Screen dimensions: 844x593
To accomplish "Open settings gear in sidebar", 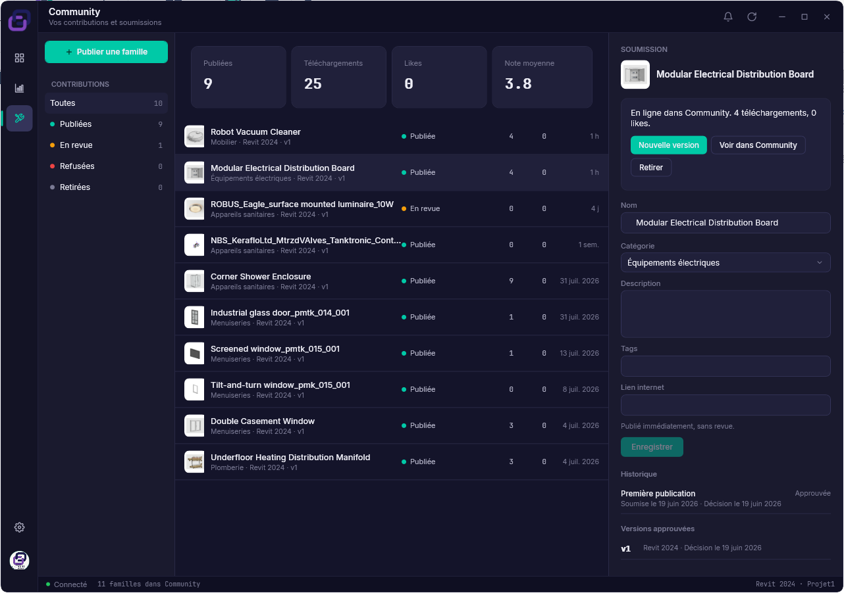I will coord(19,527).
